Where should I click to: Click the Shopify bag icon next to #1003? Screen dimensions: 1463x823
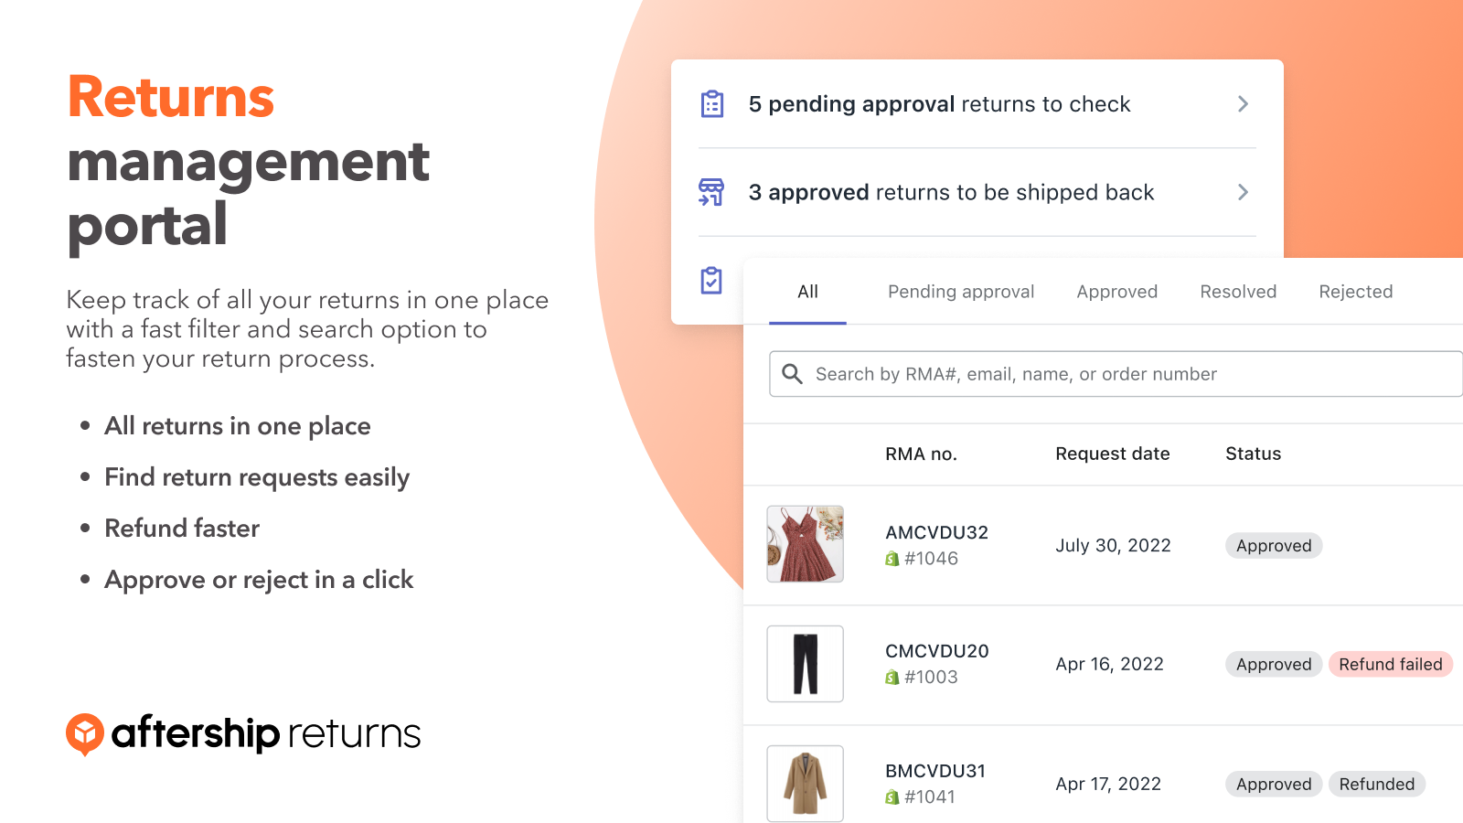(x=892, y=678)
